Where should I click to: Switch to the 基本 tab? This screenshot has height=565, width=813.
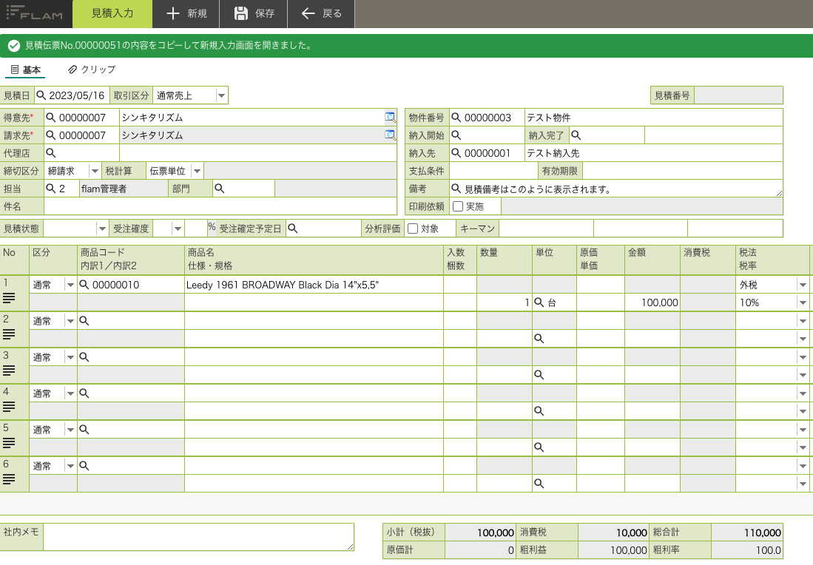point(25,70)
